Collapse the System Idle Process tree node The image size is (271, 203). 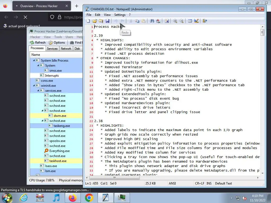(34, 61)
